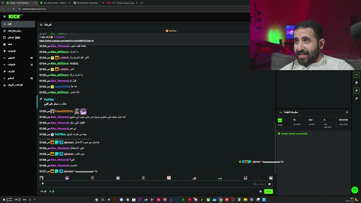This screenshot has height=203, width=361.
Task: Open a new browser tab
Action: pyautogui.click(x=142, y=3)
